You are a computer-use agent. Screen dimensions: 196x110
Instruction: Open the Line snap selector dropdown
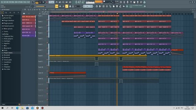point(77,6)
